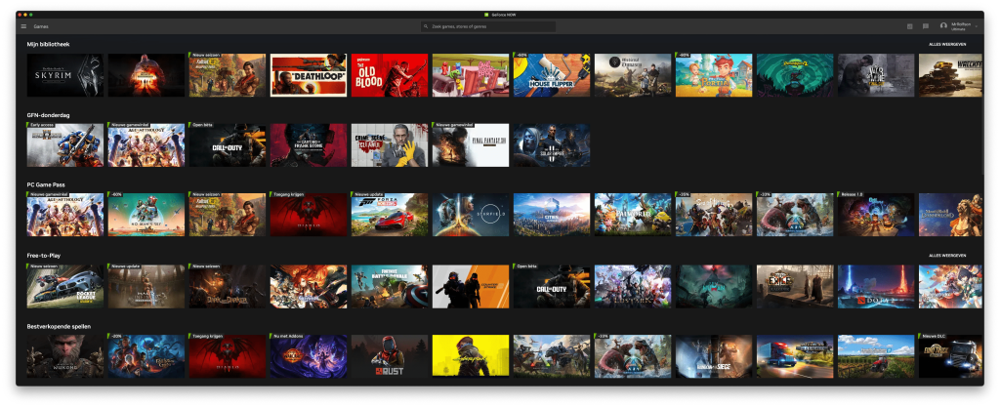The width and height of the screenshot is (1000, 407).
Task: Open the No Man's Sky tile
Action: pos(146,216)
